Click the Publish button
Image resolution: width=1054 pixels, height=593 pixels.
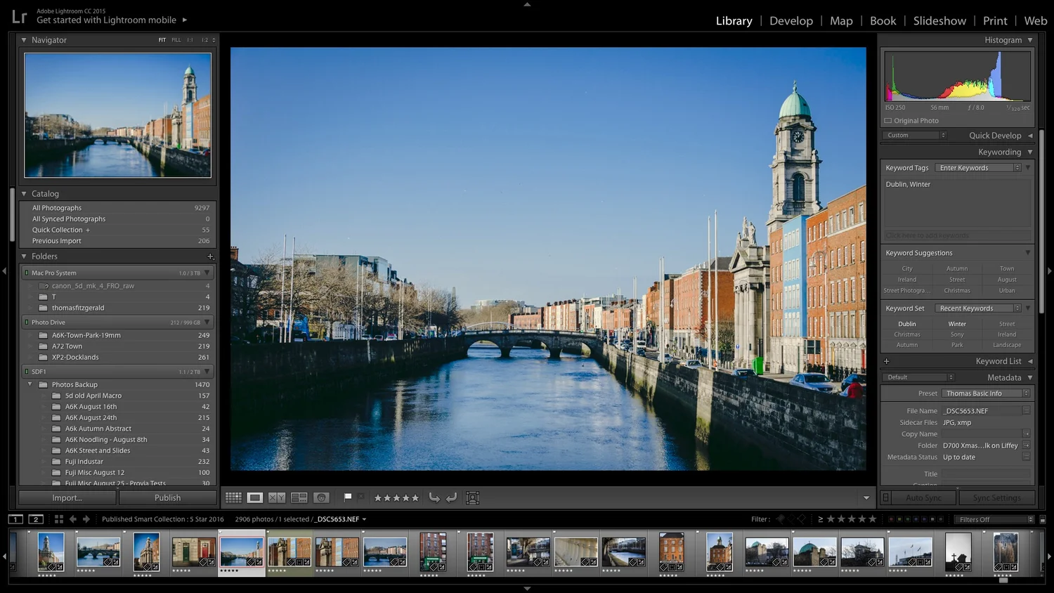pos(167,497)
